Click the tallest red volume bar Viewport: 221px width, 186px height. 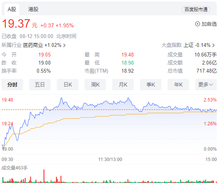tap(44, 176)
